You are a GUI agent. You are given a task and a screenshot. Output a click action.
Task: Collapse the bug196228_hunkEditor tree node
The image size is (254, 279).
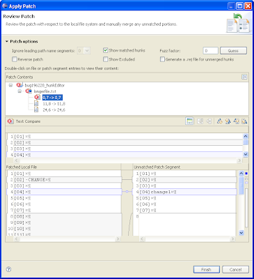click(x=10, y=85)
